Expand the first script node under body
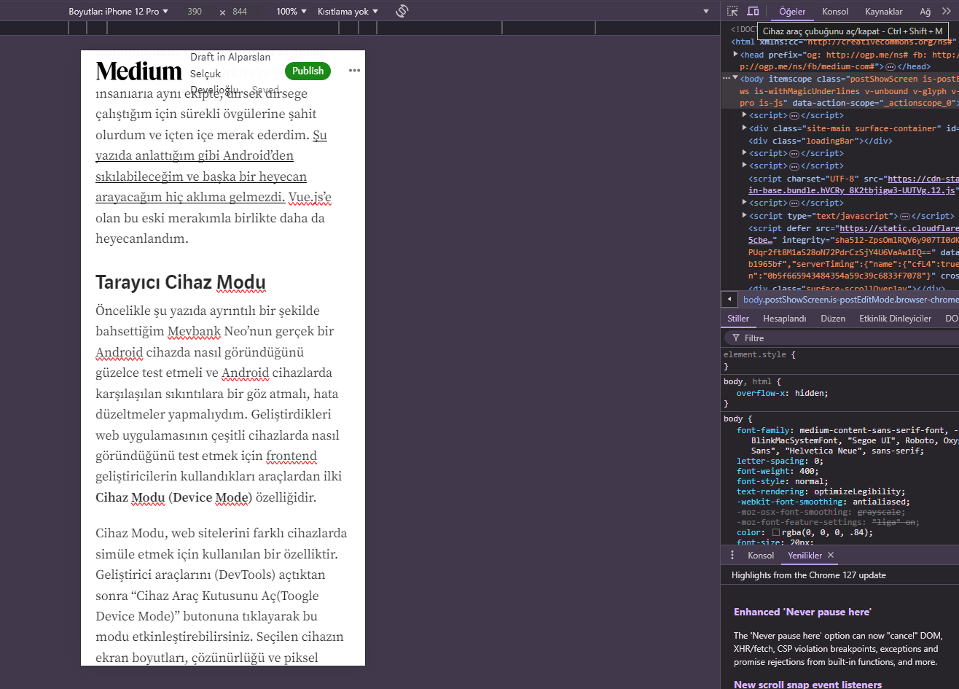 744,115
